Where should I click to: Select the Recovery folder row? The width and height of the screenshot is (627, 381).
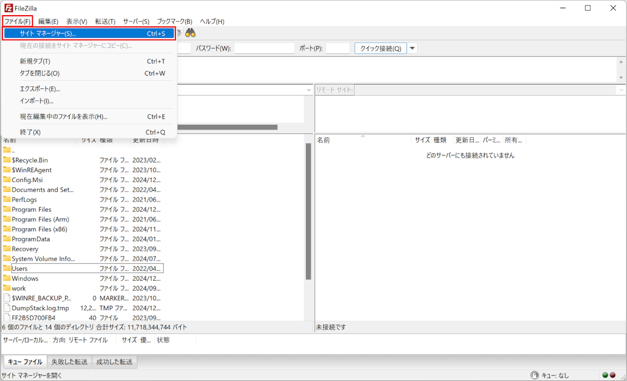pyautogui.click(x=83, y=248)
